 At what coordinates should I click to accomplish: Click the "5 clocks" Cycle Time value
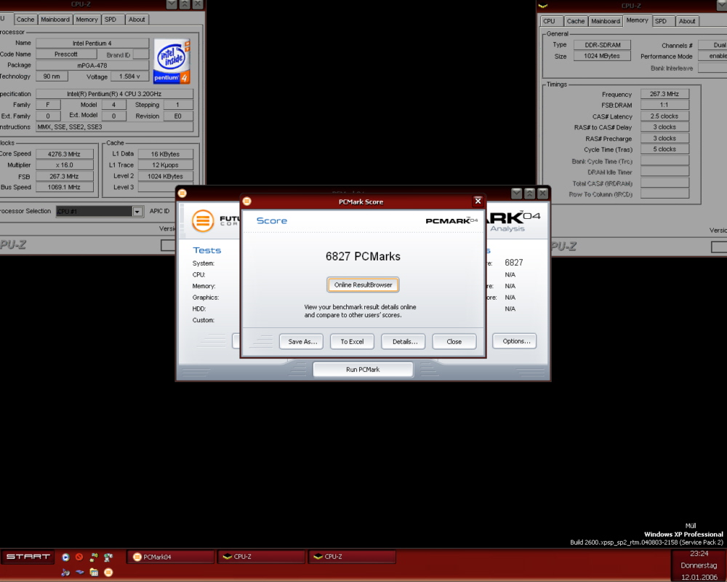(x=664, y=149)
